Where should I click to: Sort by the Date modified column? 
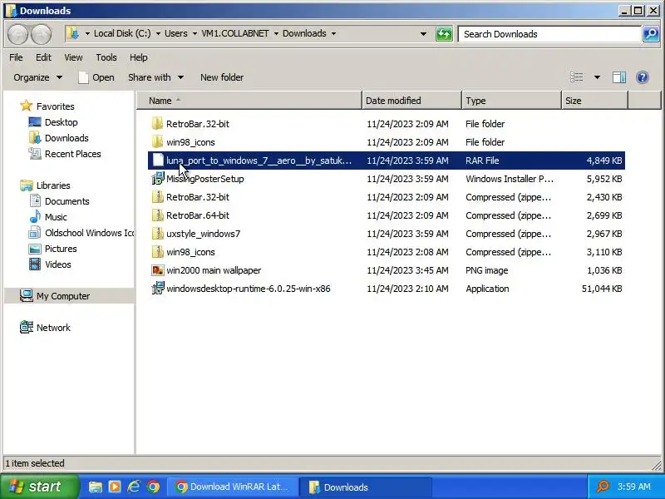coord(411,101)
